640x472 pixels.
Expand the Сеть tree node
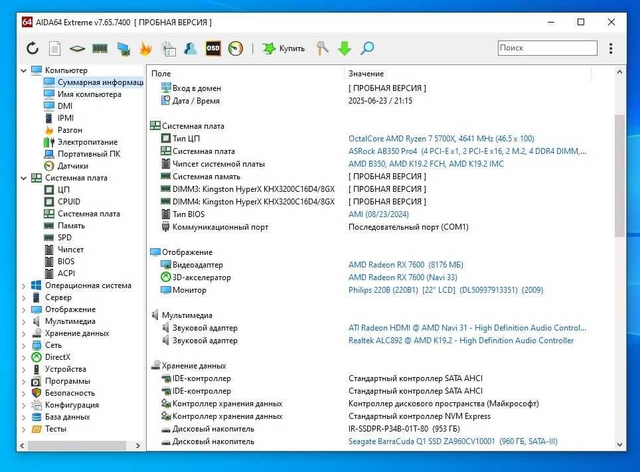pos(24,345)
